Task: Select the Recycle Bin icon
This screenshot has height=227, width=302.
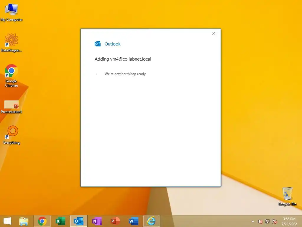Action: pos(287,196)
